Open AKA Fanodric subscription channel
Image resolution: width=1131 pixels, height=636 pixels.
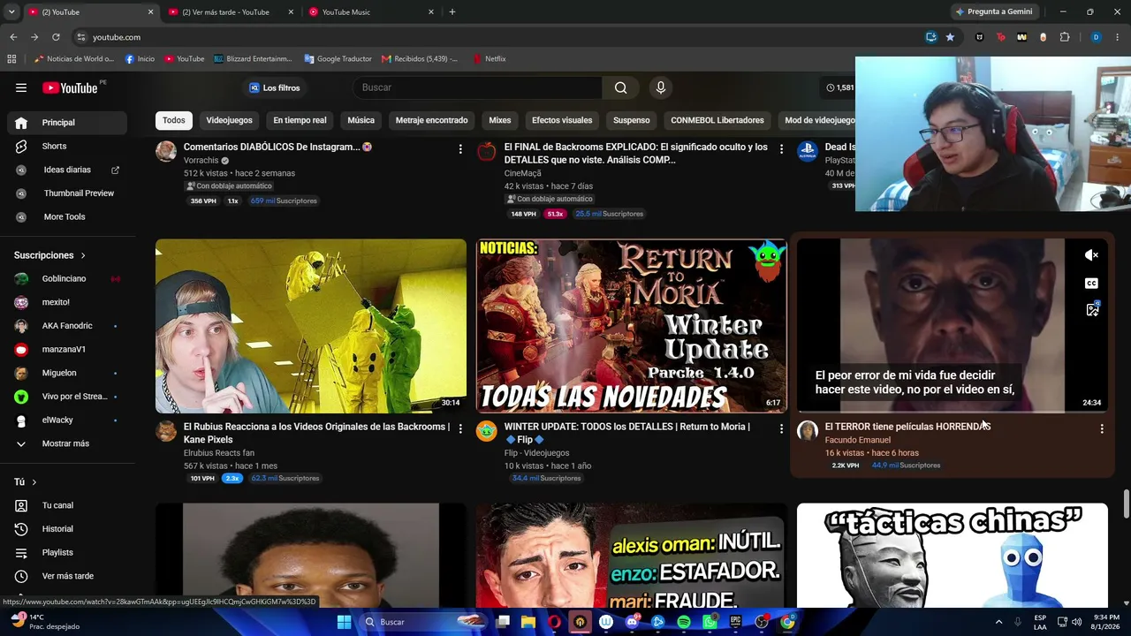point(67,326)
